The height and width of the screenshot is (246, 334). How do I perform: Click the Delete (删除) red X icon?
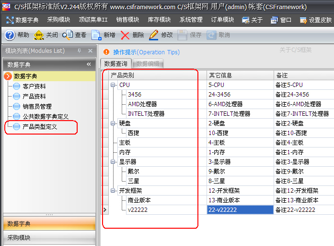pyautogui.click(x=125, y=35)
